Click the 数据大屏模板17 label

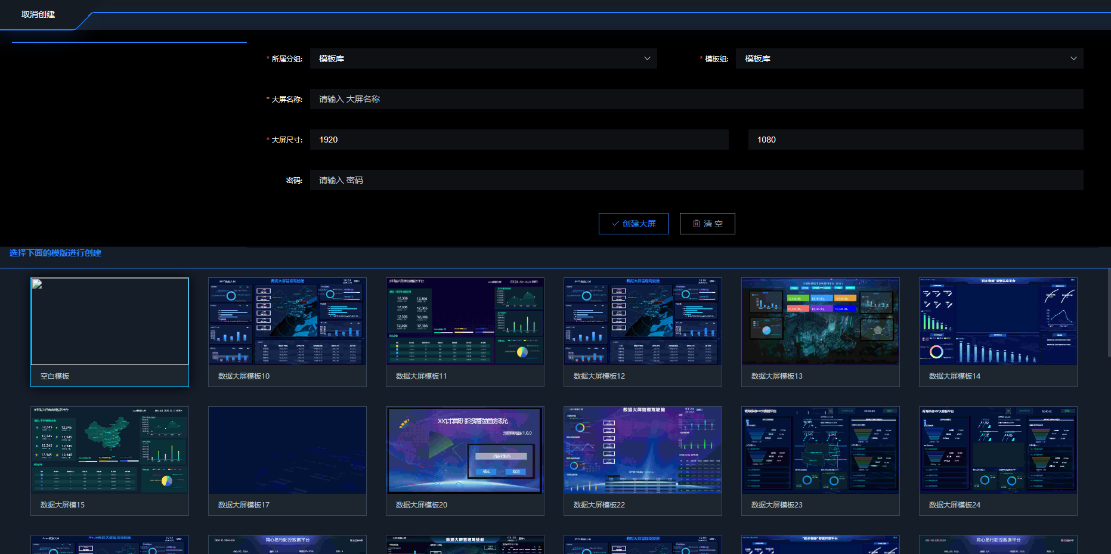tap(244, 505)
